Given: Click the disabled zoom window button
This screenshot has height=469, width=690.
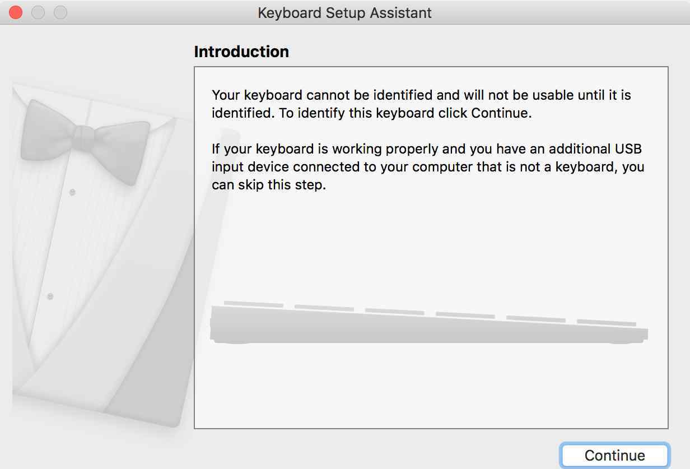Looking at the screenshot, I should 60,12.
